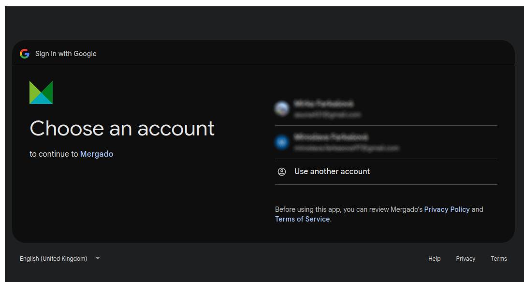
Task: Open the Help footer link
Action: (435, 259)
